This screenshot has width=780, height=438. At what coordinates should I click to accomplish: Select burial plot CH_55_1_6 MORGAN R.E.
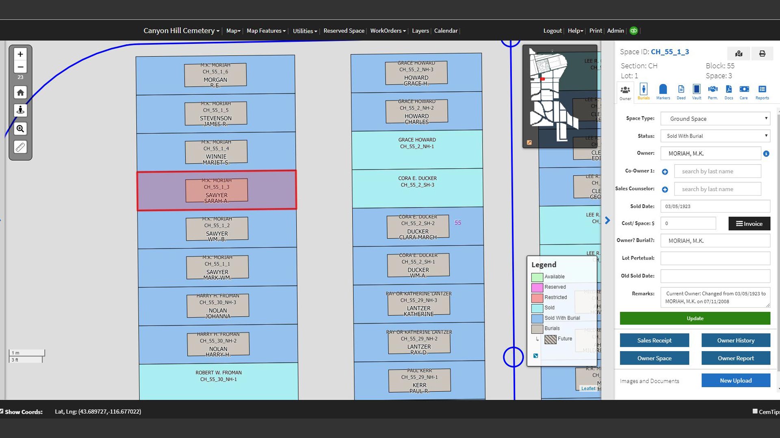tap(215, 75)
